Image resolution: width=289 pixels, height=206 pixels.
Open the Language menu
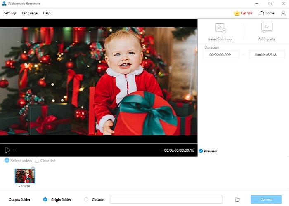[x=29, y=13]
